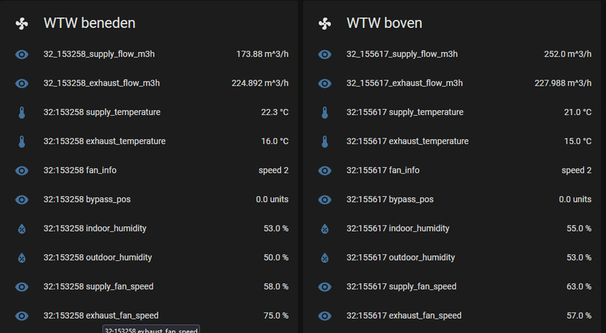The width and height of the screenshot is (606, 333).
Task: Click the thermometer icon for 32:153258 supply_temperature
Action: tap(22, 113)
